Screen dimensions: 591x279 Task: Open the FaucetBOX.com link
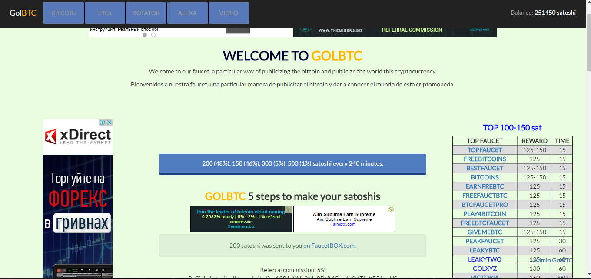tap(329, 246)
